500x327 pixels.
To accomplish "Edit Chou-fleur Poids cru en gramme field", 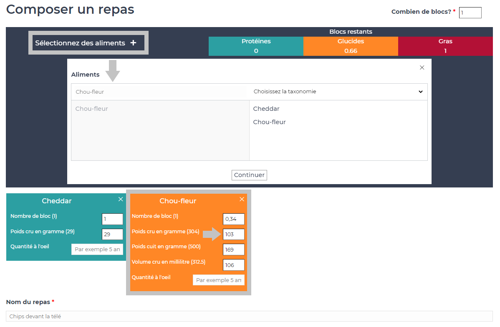I will point(233,235).
